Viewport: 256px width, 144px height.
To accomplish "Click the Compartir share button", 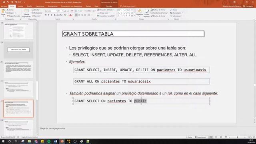I will click(x=248, y=6).
